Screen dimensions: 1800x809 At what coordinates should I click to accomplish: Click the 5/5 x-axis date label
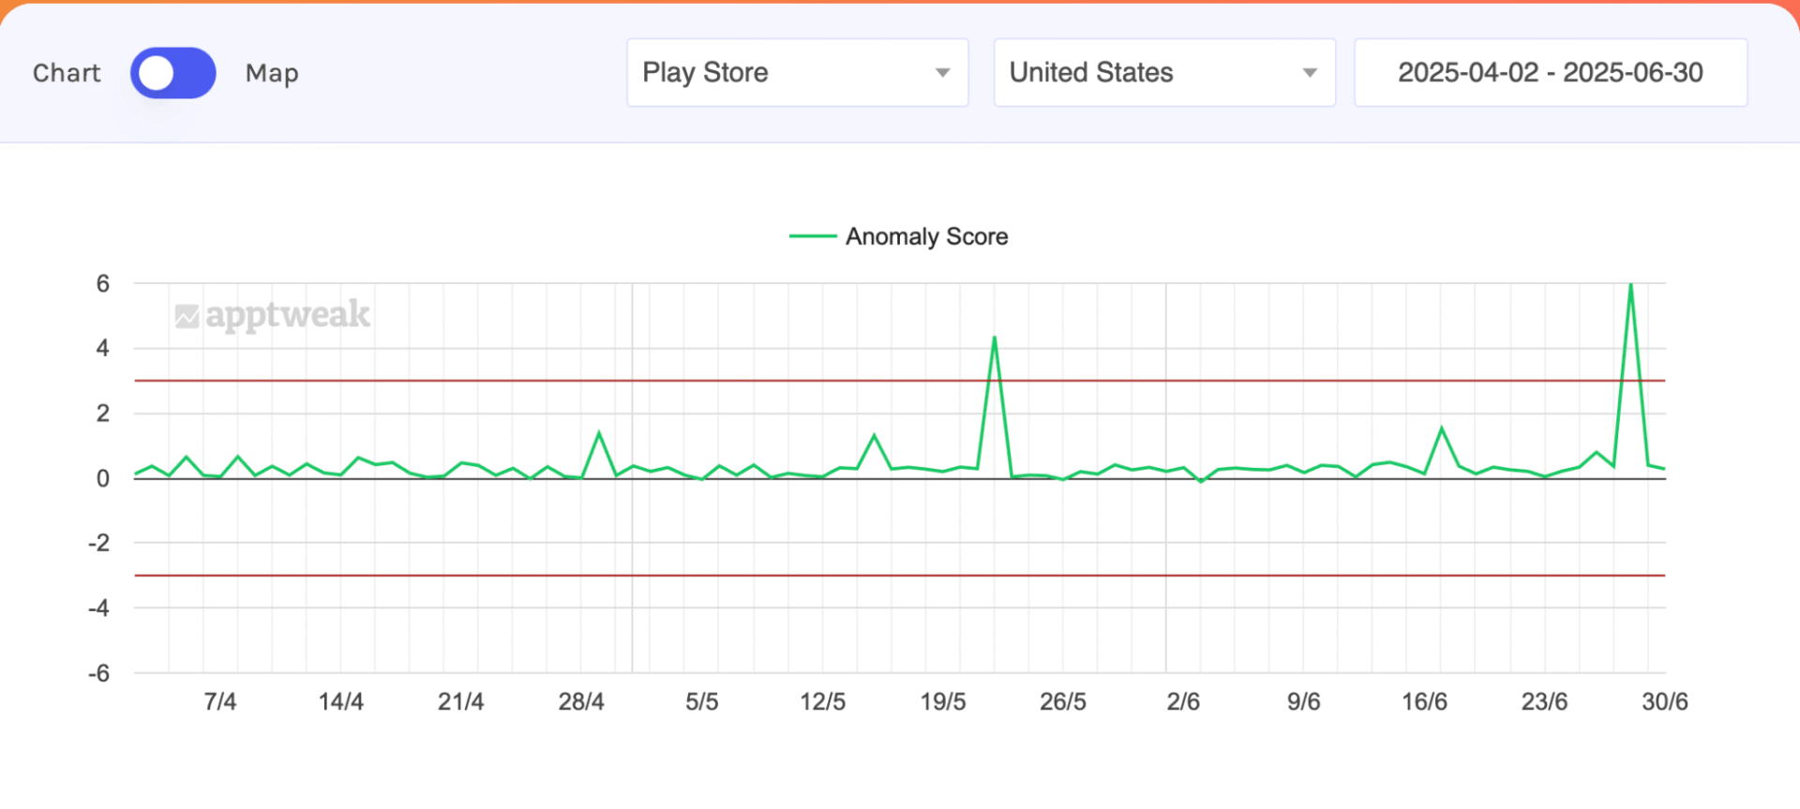point(702,701)
